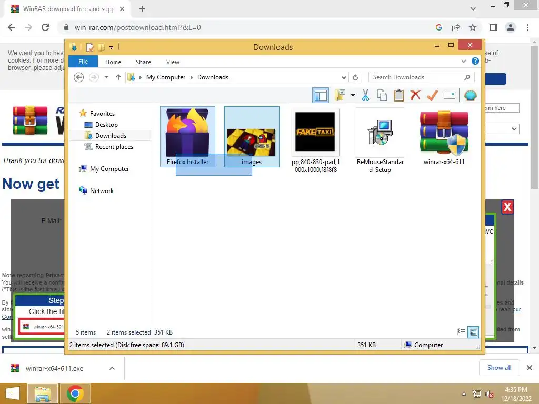Click the blue shell icon in toolbar
This screenshot has height=404, width=539.
point(470,95)
